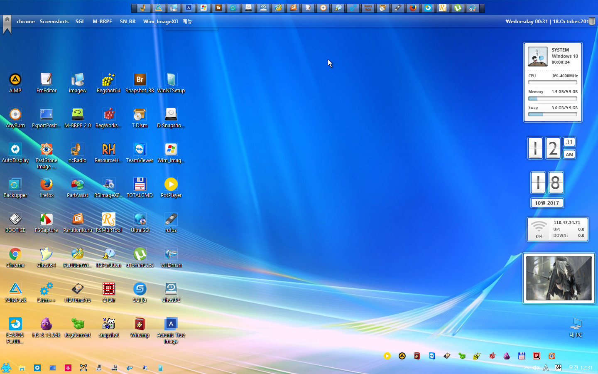Click the bookmark ribbon icon beside chrome menu

pyautogui.click(x=7, y=25)
